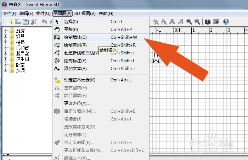Click the Preferences tools icon
248x160 pixels.
point(34,22)
